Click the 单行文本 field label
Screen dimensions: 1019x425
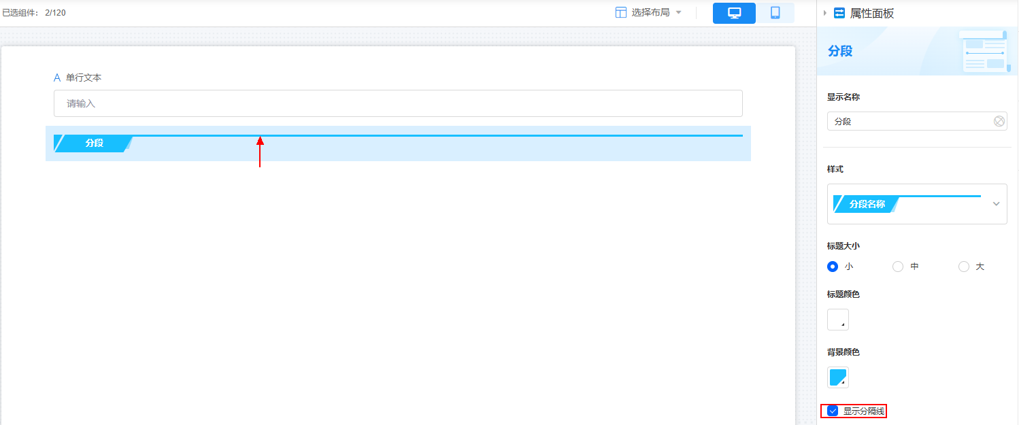(84, 78)
